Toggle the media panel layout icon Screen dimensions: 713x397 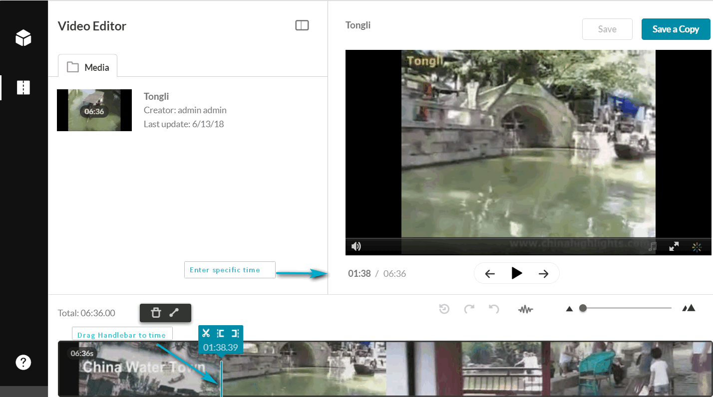(302, 25)
